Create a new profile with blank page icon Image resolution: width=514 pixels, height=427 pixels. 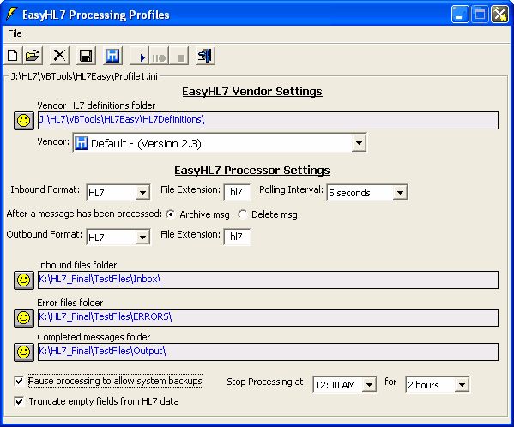[x=13, y=56]
